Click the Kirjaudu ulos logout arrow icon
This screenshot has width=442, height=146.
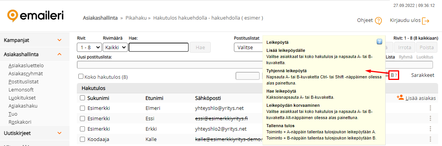point(426,21)
